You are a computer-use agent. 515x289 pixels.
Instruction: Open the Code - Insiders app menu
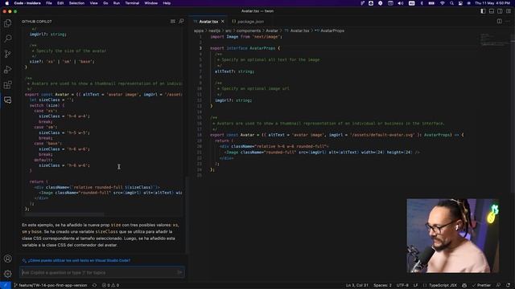pyautogui.click(x=27, y=3)
